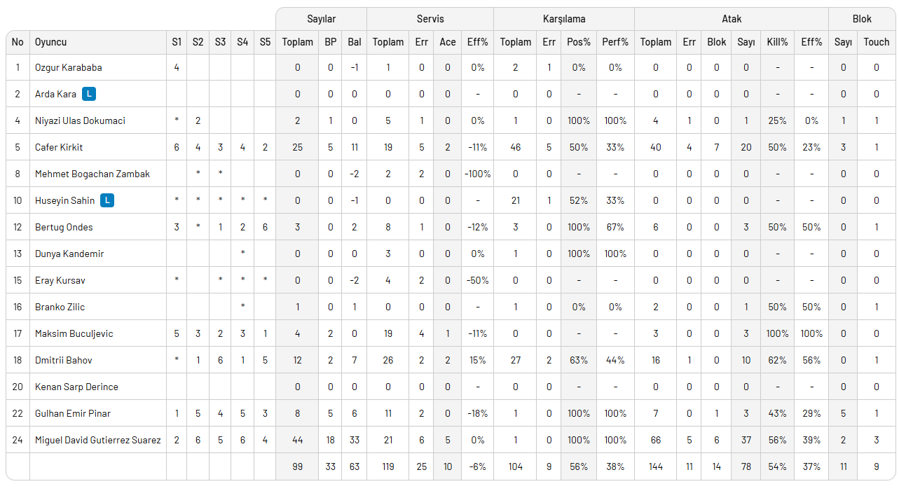Click the Oyuncu column header
The width and height of the screenshot is (899, 491).
(x=50, y=42)
